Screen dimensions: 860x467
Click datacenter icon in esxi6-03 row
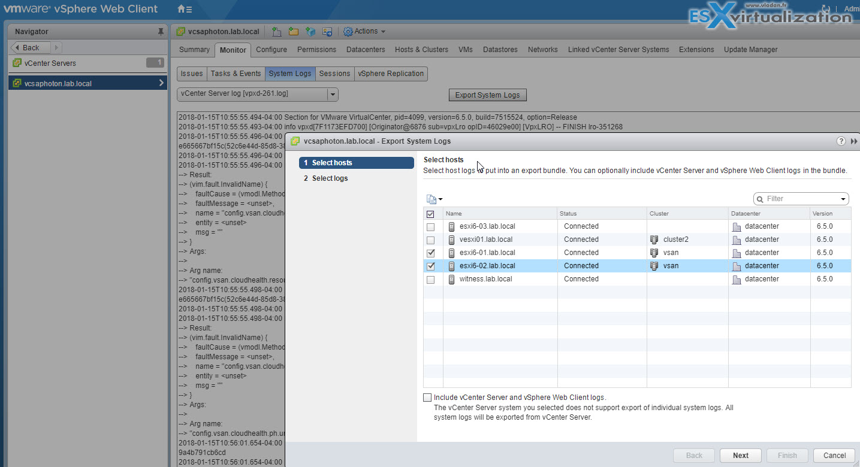point(737,226)
